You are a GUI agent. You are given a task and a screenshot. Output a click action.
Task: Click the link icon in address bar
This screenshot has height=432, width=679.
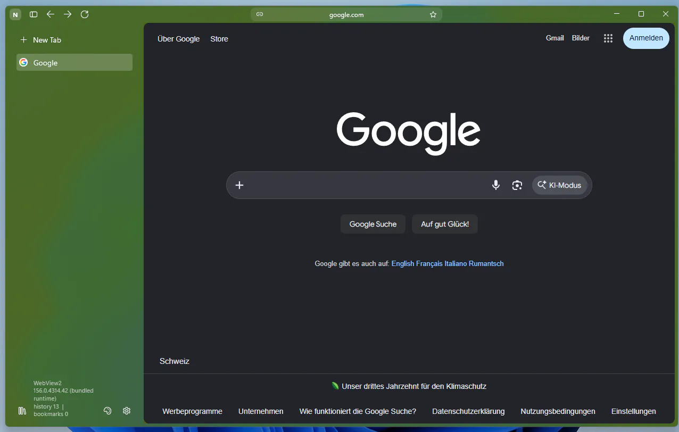tap(260, 14)
